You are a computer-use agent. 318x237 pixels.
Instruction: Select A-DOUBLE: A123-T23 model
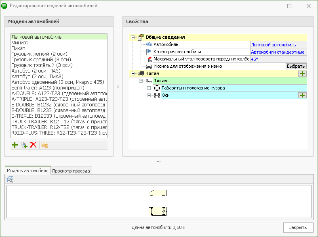tap(59, 94)
